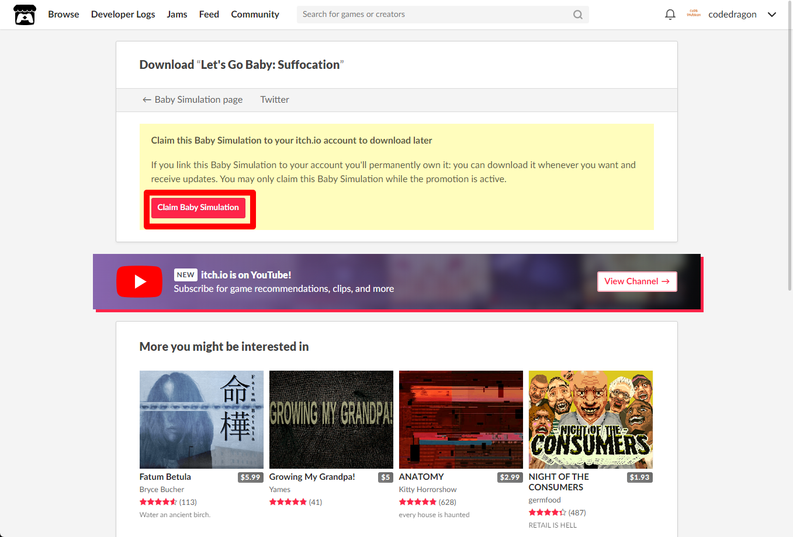Click View Channel button
Image resolution: width=793 pixels, height=537 pixels.
(637, 281)
